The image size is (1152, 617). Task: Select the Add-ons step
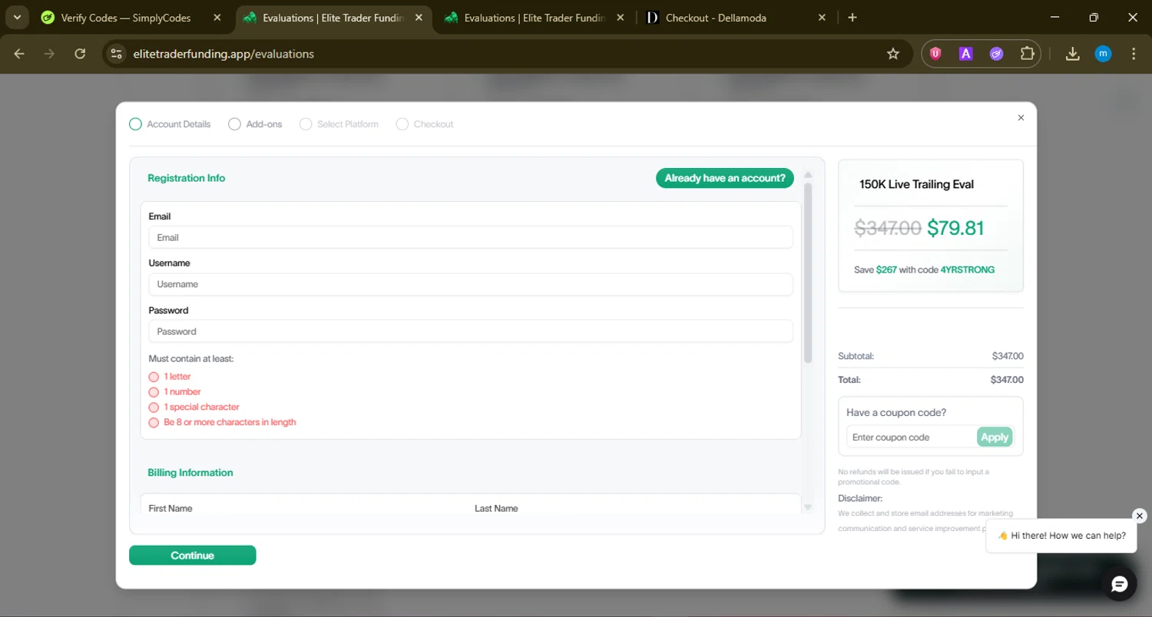point(255,124)
